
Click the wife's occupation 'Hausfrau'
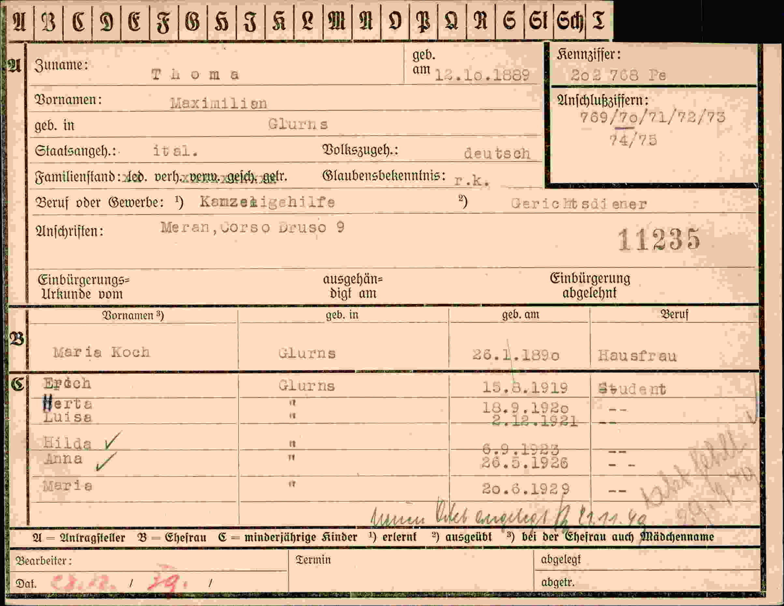point(637,356)
